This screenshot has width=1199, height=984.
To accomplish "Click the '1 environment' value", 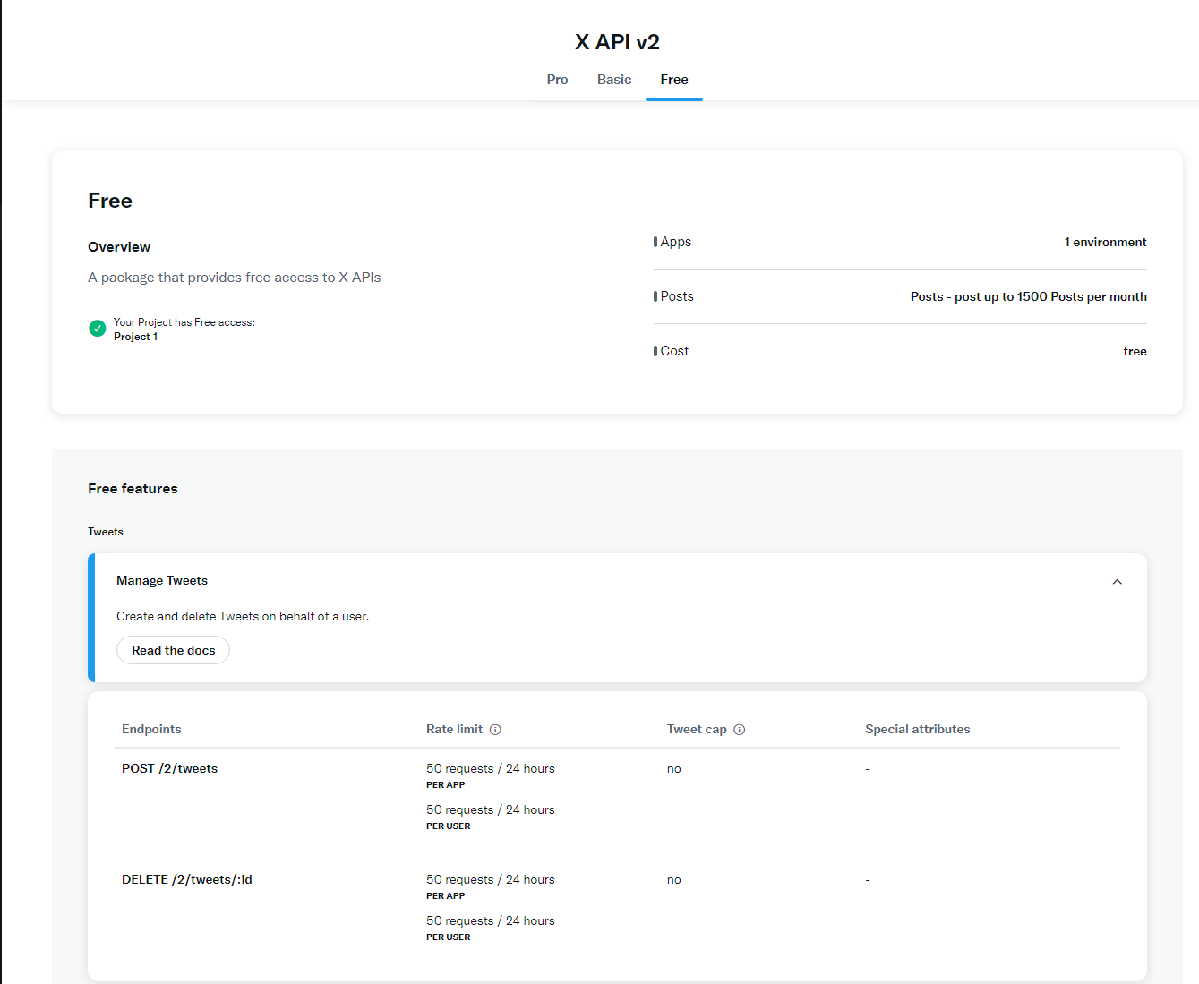I will [1105, 242].
